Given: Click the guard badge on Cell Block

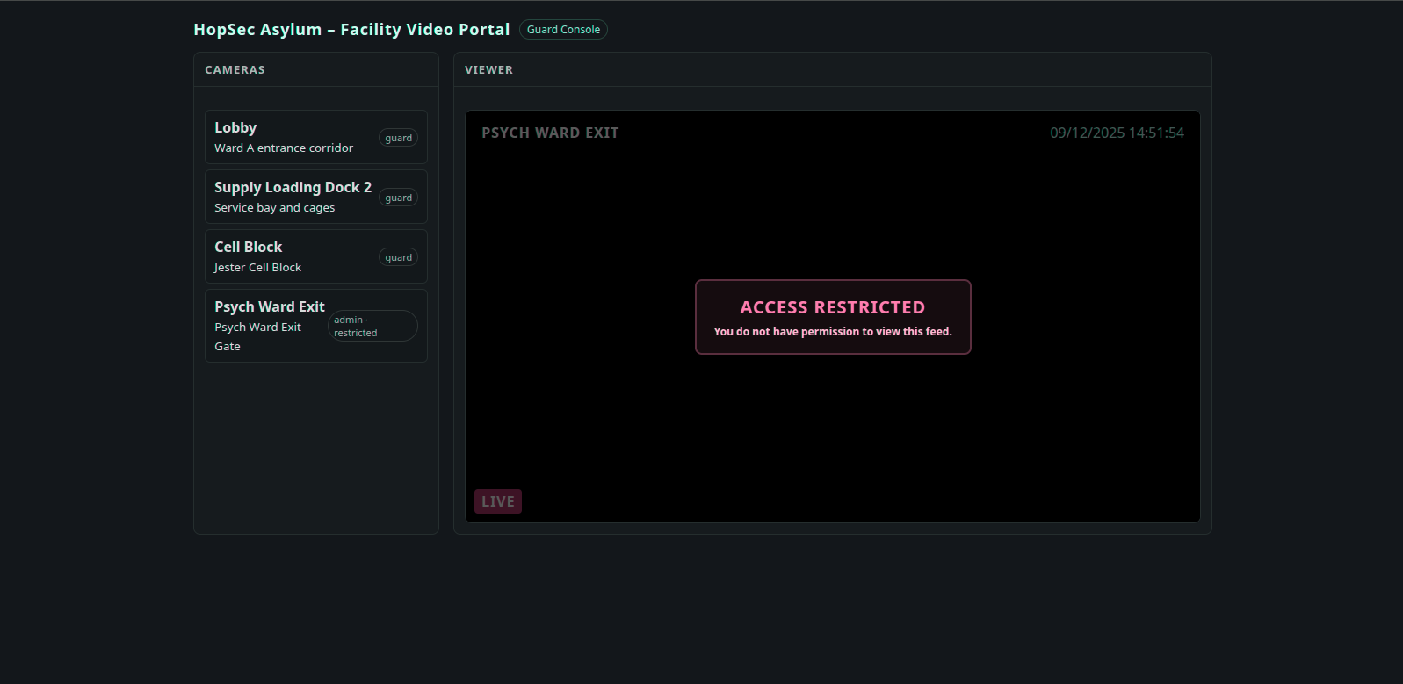Looking at the screenshot, I should pyautogui.click(x=398, y=257).
